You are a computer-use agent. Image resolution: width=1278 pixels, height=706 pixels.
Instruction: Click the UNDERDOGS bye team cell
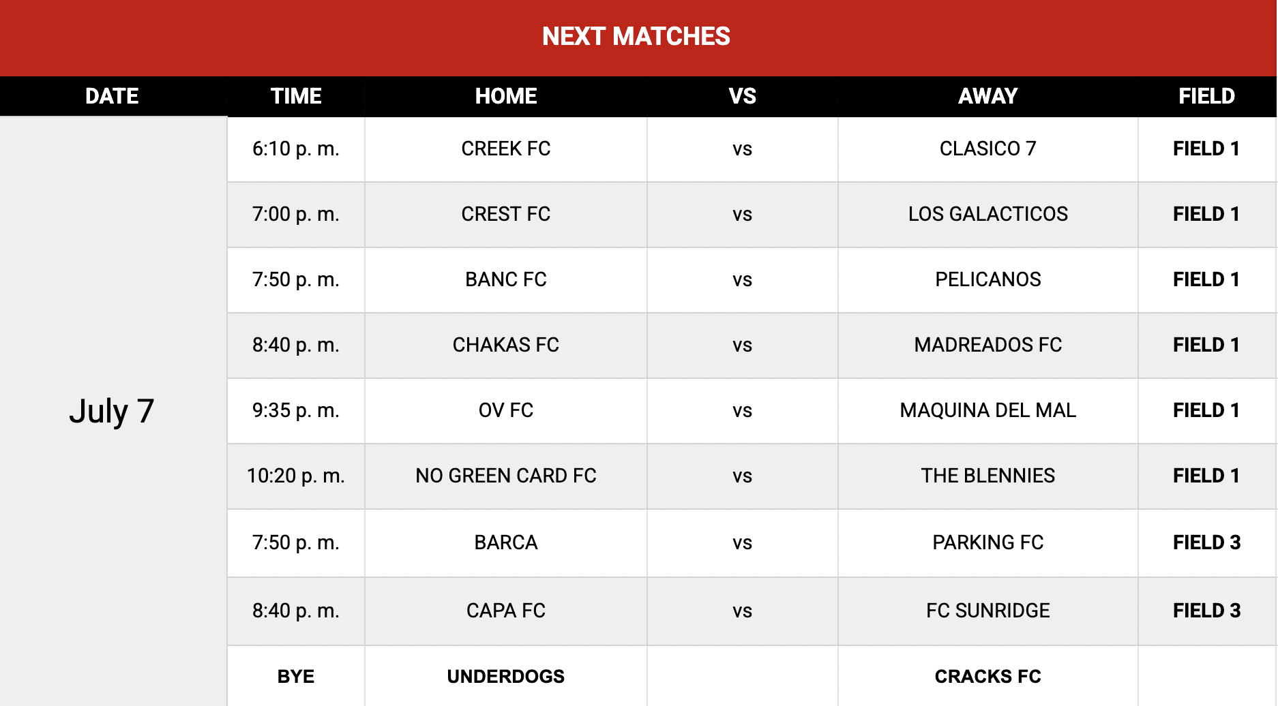pos(505,676)
